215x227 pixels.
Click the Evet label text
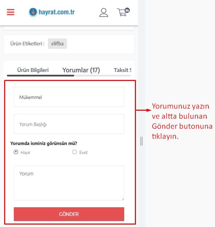point(83,153)
